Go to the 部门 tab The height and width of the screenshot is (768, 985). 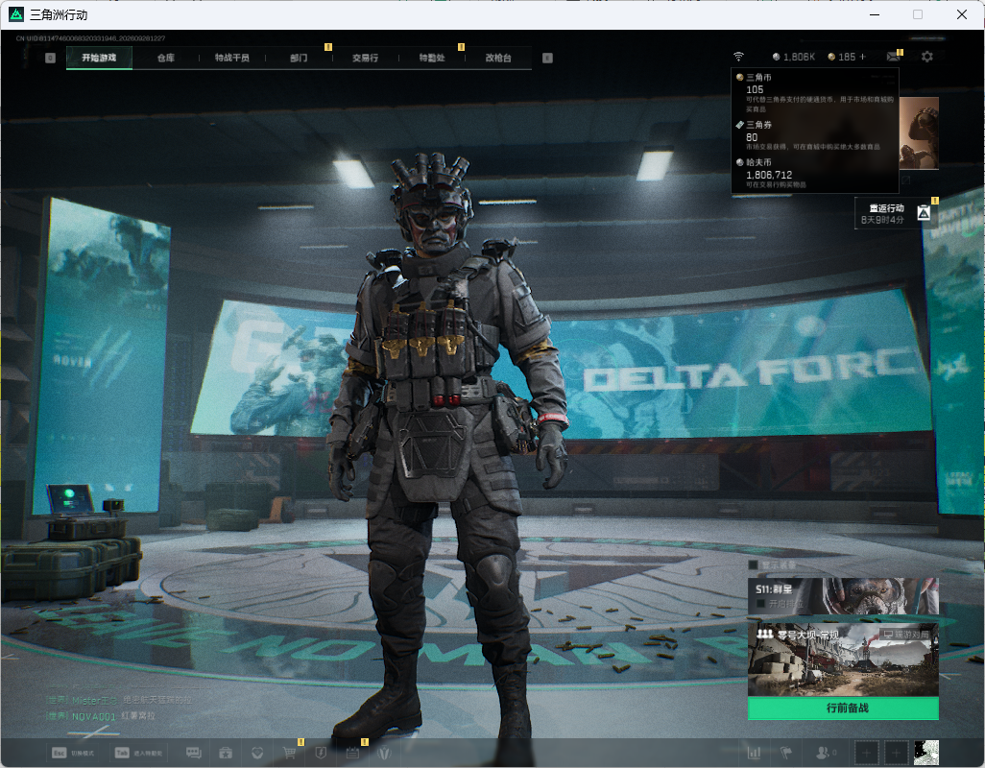tap(299, 58)
